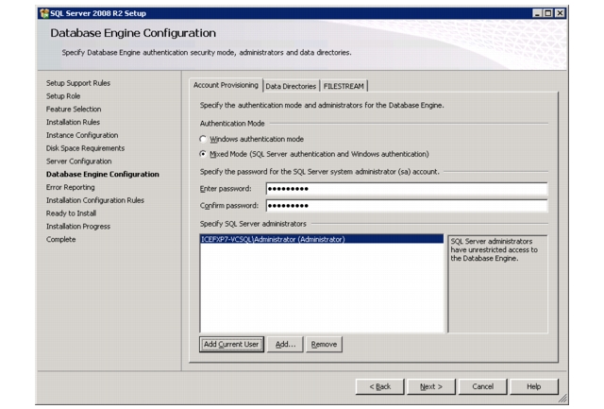Screen dimensions: 604x409
Task: Click the SQL Server setup title bar icon
Action: (44, 13)
